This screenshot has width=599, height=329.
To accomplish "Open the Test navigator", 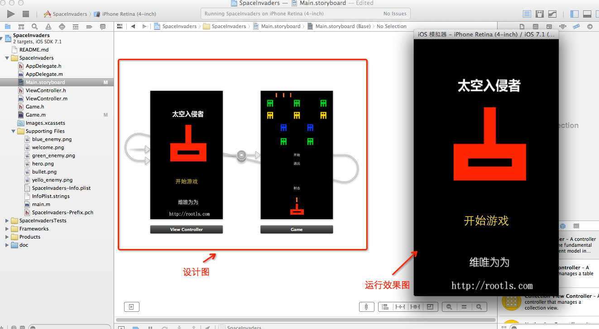I will (62, 27).
